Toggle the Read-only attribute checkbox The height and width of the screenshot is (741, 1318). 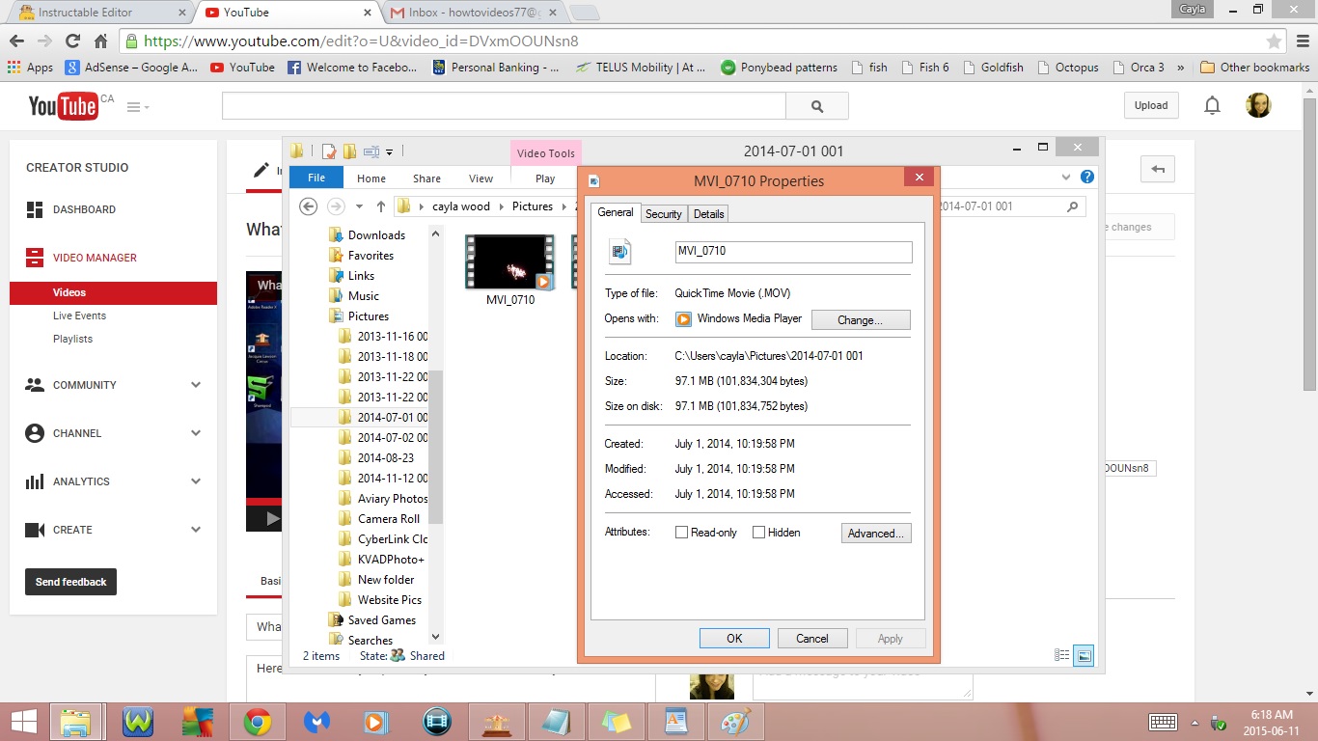click(681, 533)
